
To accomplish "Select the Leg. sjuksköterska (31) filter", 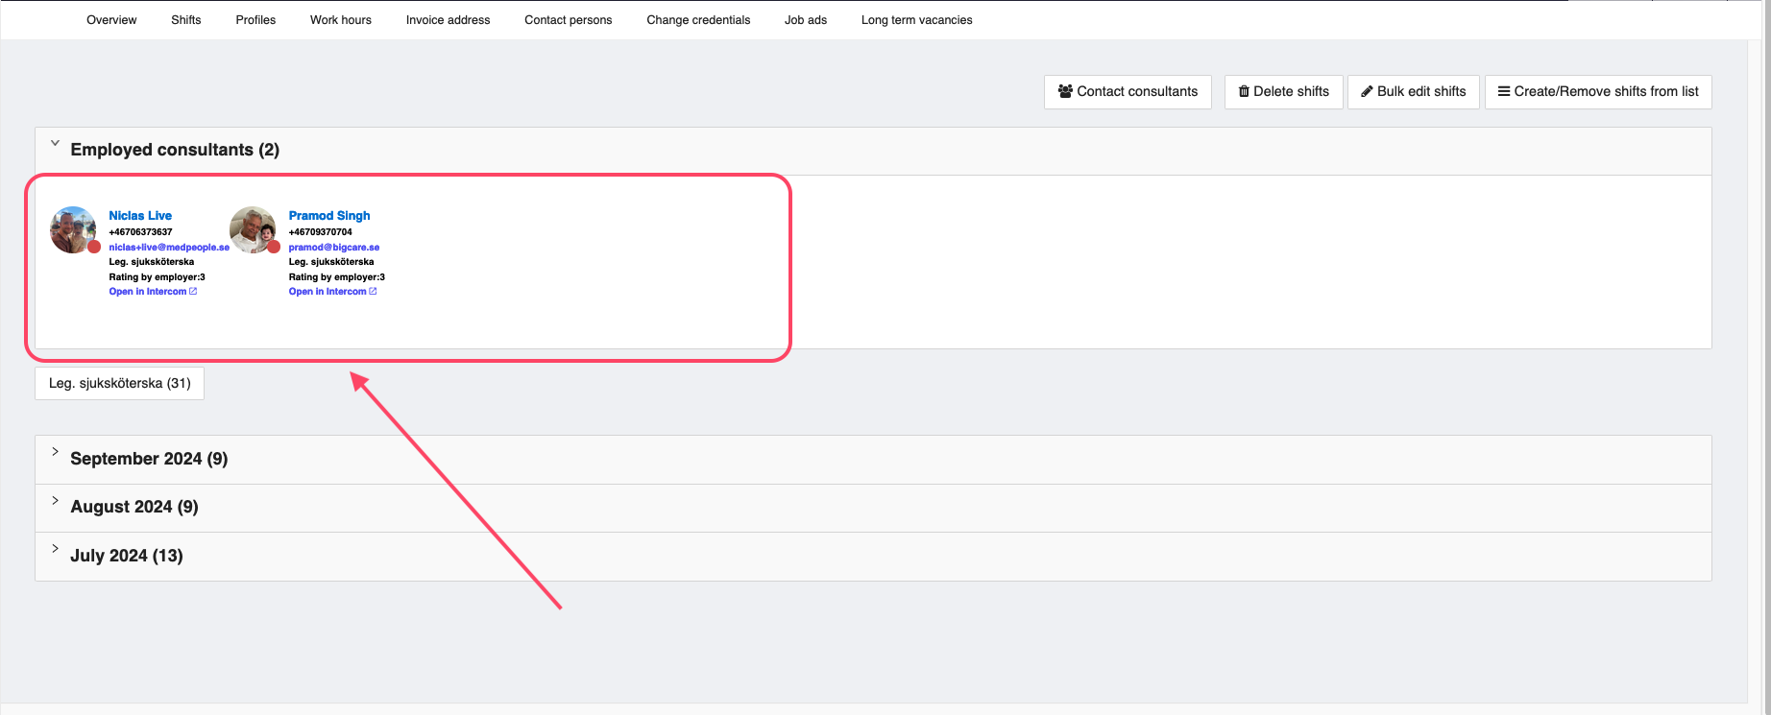I will 119,383.
